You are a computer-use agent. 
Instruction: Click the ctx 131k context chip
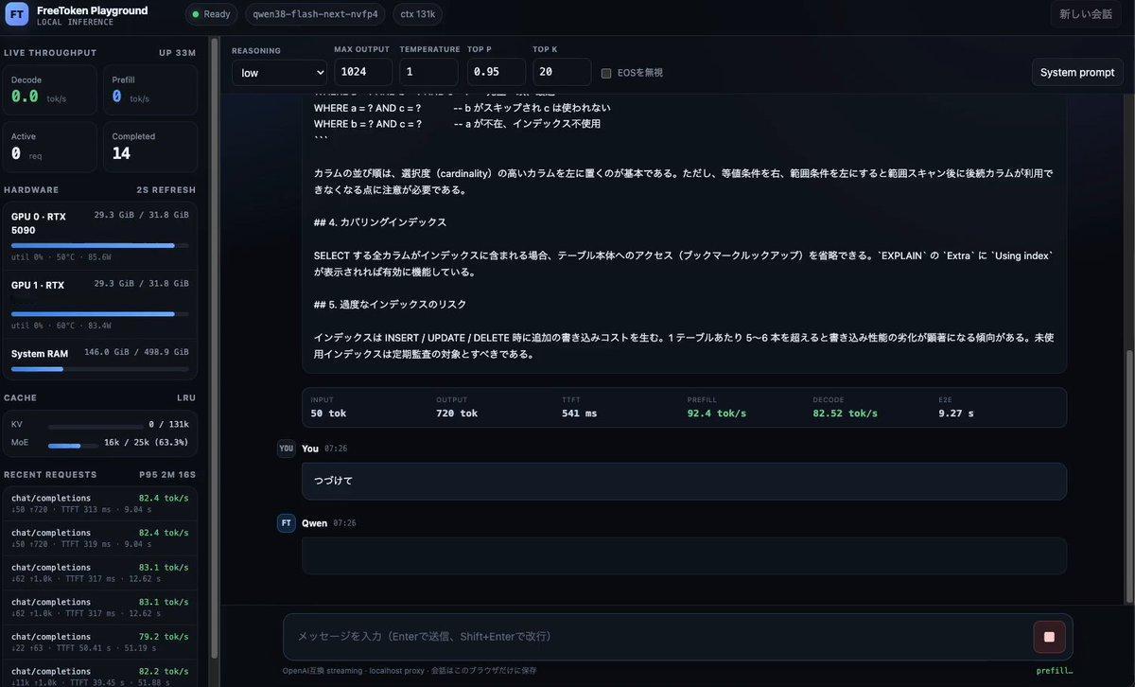coord(417,14)
